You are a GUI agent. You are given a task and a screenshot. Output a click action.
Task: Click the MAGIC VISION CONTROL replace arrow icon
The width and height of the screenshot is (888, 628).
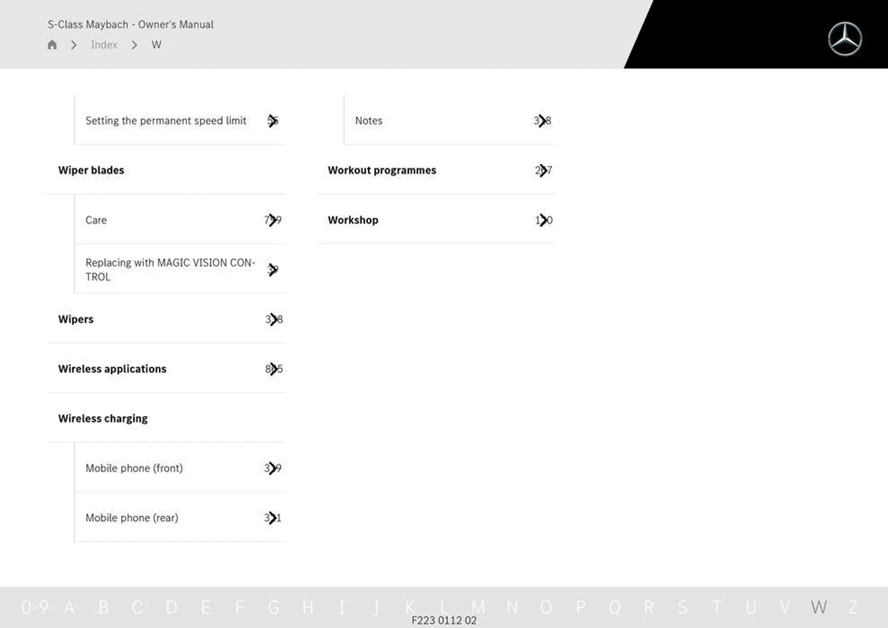[x=272, y=269]
